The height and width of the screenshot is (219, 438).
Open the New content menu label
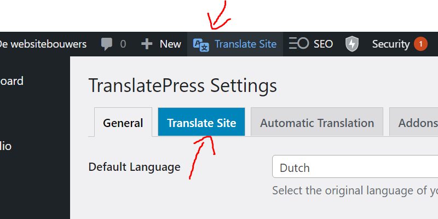[x=170, y=44]
